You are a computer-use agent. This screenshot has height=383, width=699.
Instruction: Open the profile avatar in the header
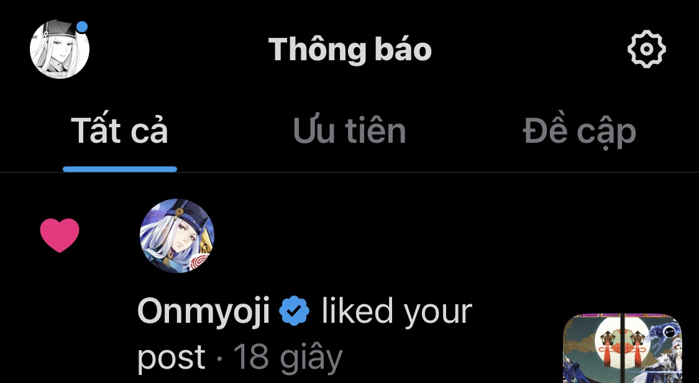[60, 49]
